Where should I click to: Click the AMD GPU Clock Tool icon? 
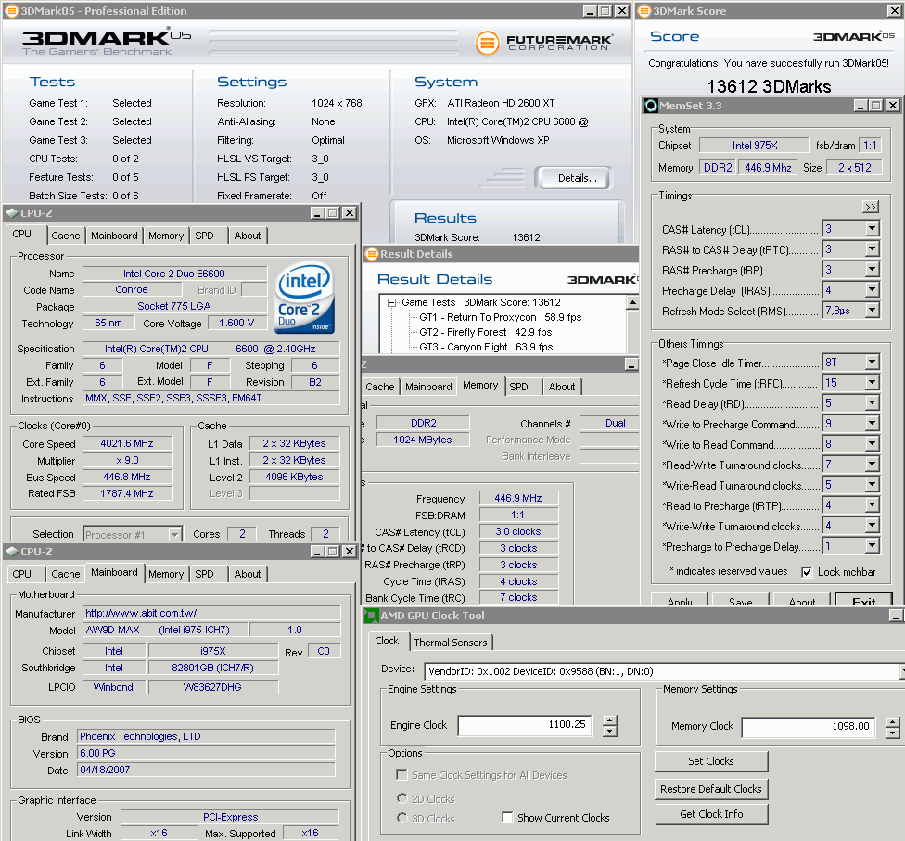(x=371, y=616)
